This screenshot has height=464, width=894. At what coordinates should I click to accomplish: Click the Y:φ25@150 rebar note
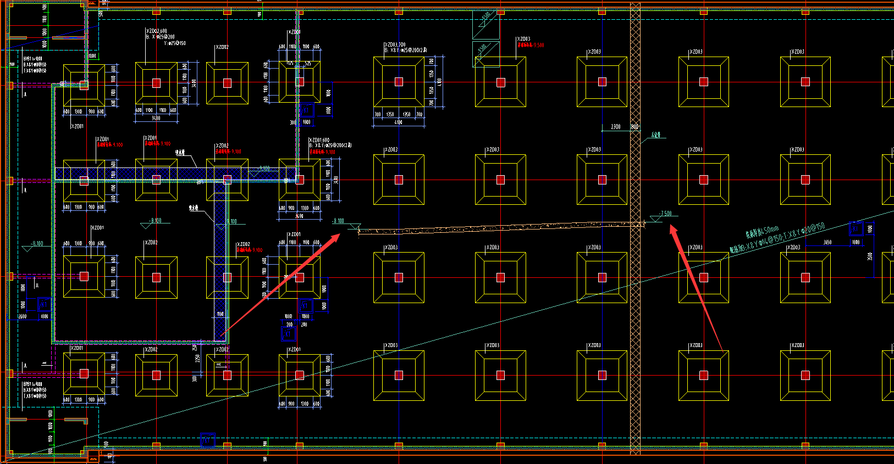[175, 43]
